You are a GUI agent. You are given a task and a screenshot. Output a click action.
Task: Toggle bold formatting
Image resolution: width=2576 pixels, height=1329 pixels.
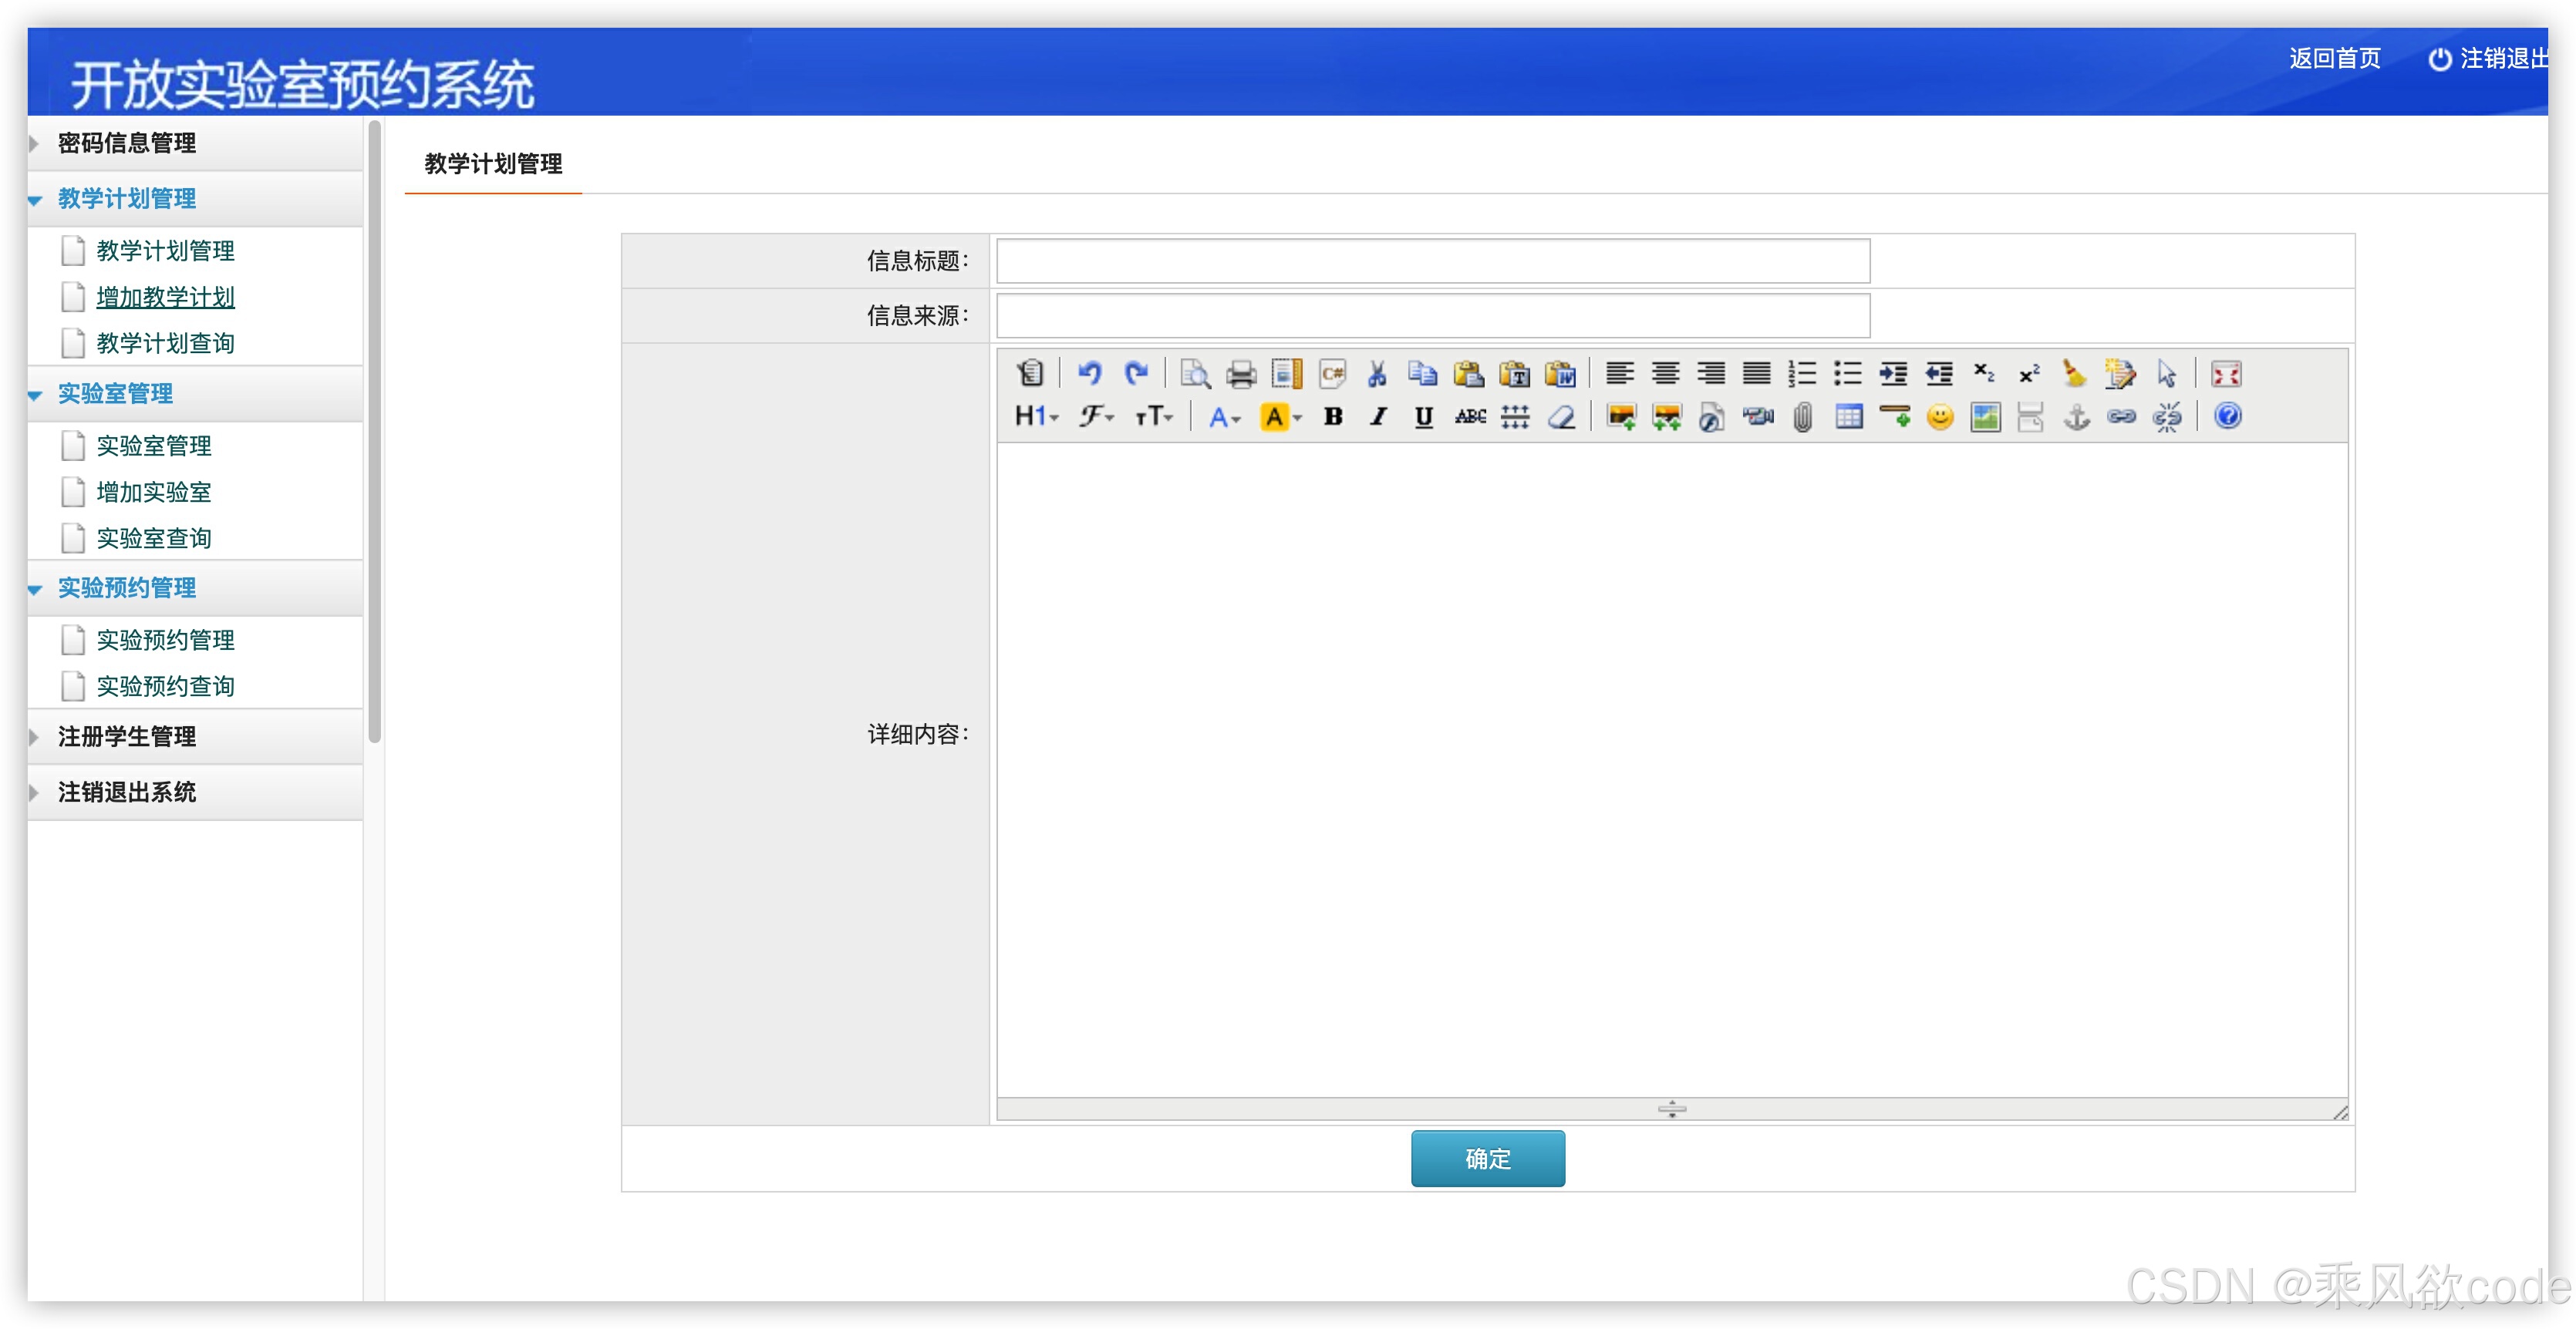click(1333, 417)
